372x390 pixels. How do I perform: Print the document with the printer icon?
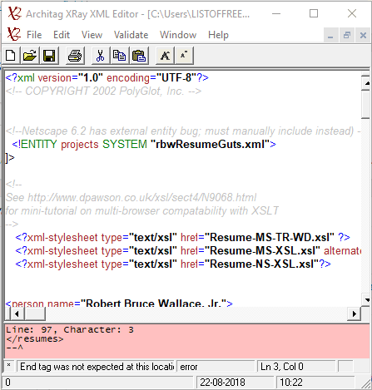coord(75,56)
